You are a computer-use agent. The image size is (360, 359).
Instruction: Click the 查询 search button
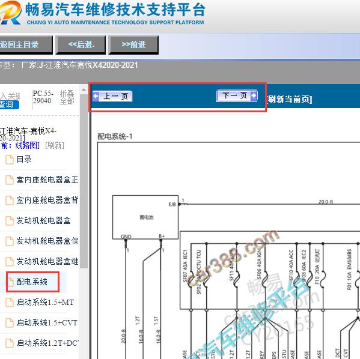pos(9,105)
